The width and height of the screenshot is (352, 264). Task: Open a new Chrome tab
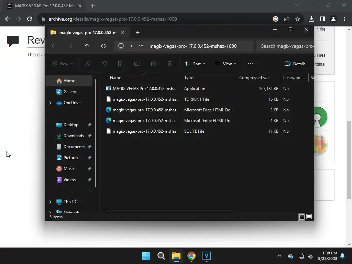(93, 6)
